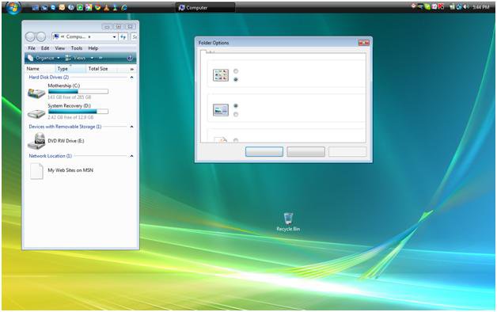497x312 pixels.
Task: Click System Recovery (D:) usage bar
Action: point(78,112)
